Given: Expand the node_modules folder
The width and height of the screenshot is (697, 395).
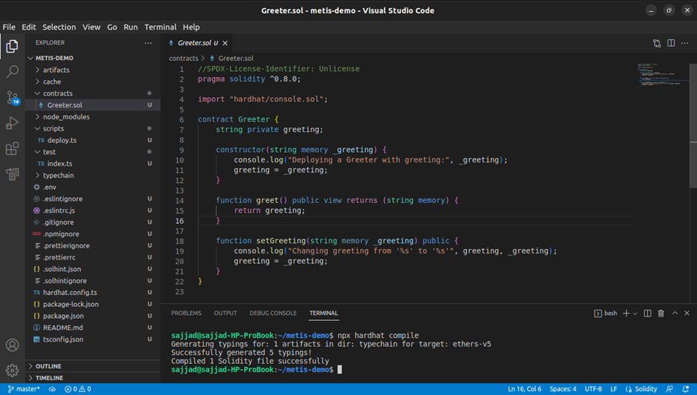Looking at the screenshot, I should point(93,117).
